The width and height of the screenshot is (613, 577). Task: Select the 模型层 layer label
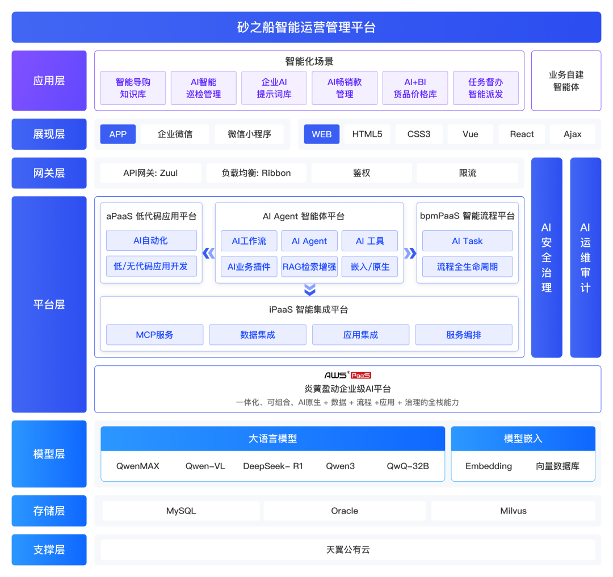coord(49,454)
